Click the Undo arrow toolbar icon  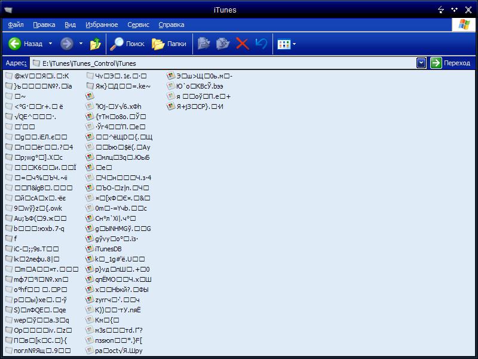coord(261,44)
